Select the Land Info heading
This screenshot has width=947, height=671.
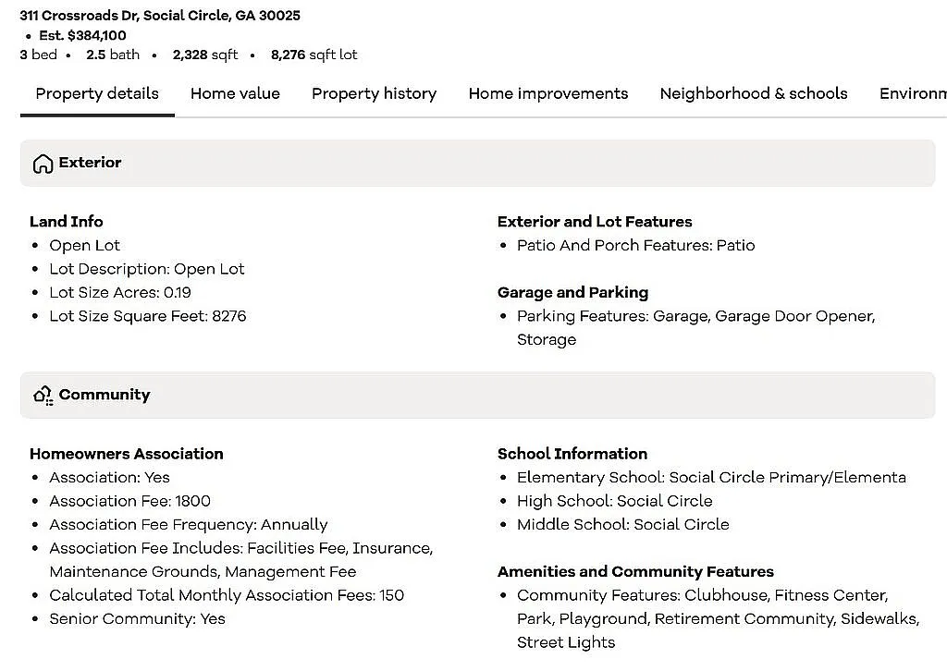67,222
